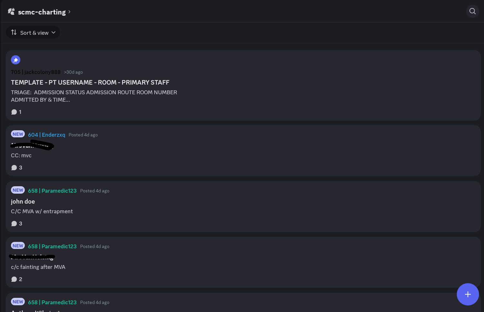This screenshot has width=484, height=312.
Task: Open the Sort & view dropdown
Action: click(x=33, y=32)
